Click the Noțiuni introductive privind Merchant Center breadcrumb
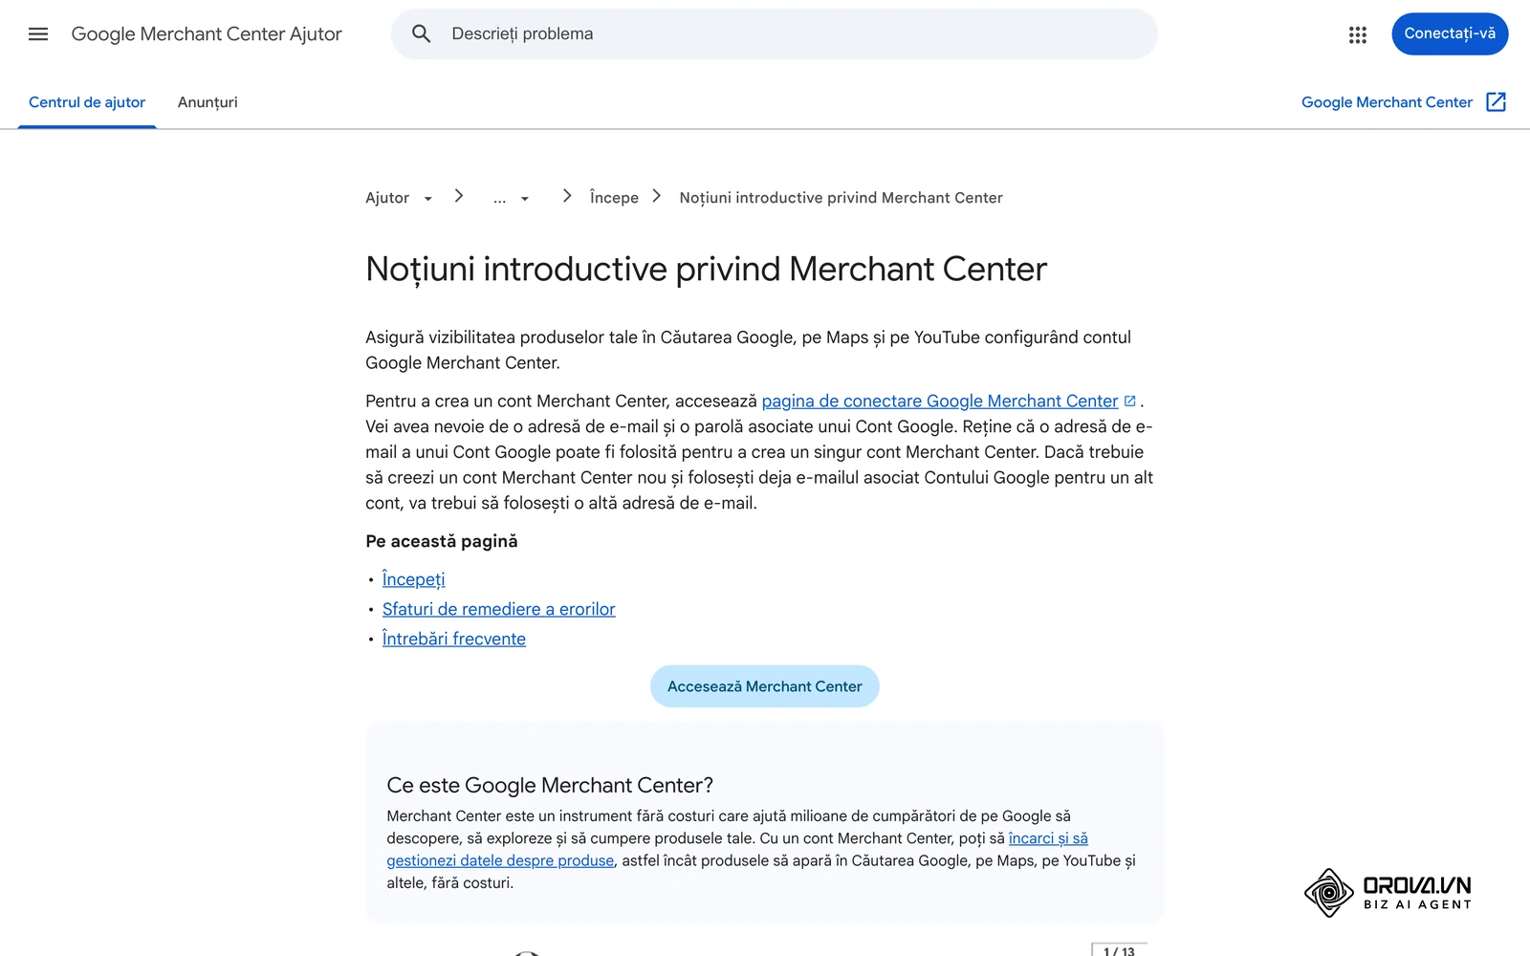1530x956 pixels. (841, 198)
